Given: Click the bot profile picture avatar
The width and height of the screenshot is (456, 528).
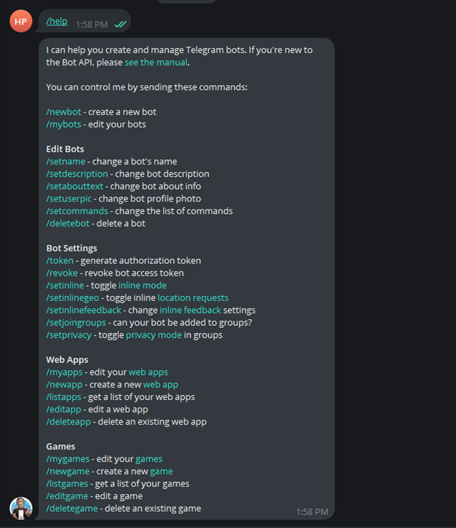Looking at the screenshot, I should [20, 508].
